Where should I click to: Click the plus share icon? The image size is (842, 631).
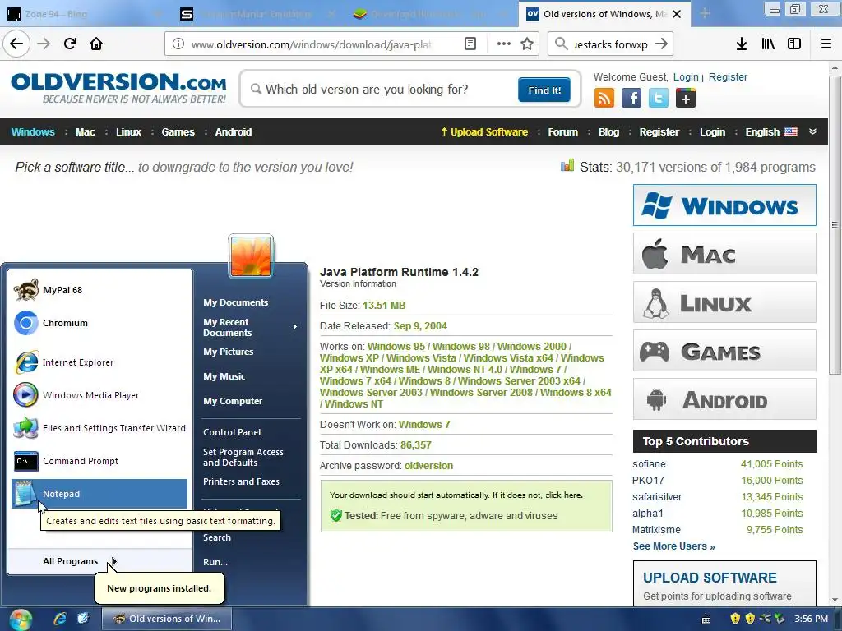[x=686, y=99]
